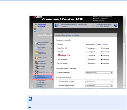Click the job status icon
This screenshot has width=127, height=110.
click(36, 48)
